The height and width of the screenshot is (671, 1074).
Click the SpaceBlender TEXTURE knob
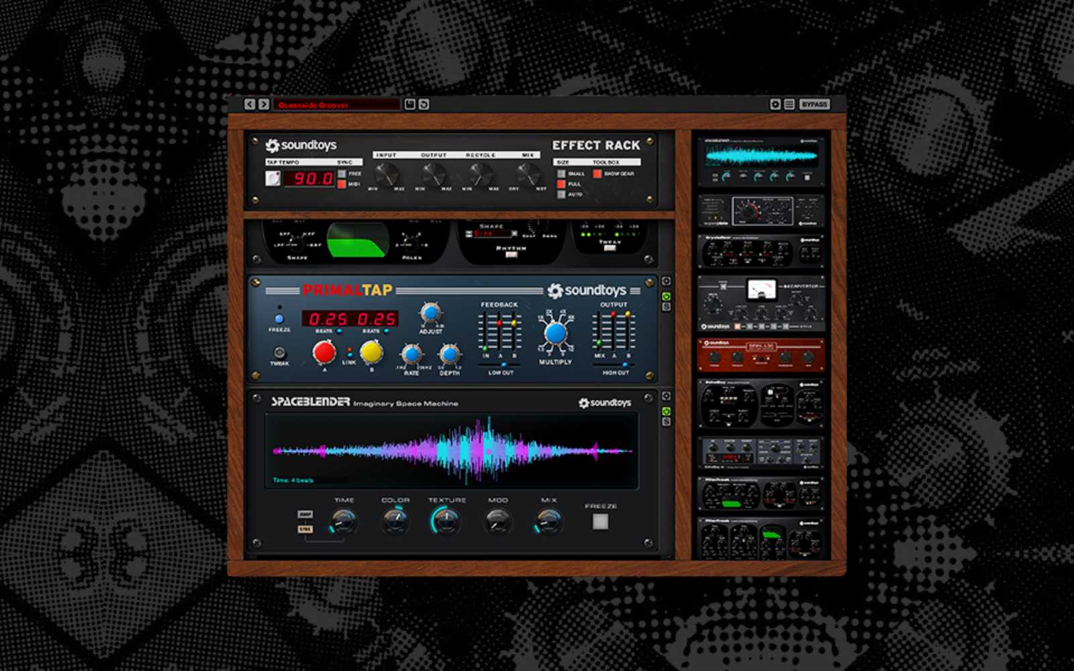[x=446, y=521]
